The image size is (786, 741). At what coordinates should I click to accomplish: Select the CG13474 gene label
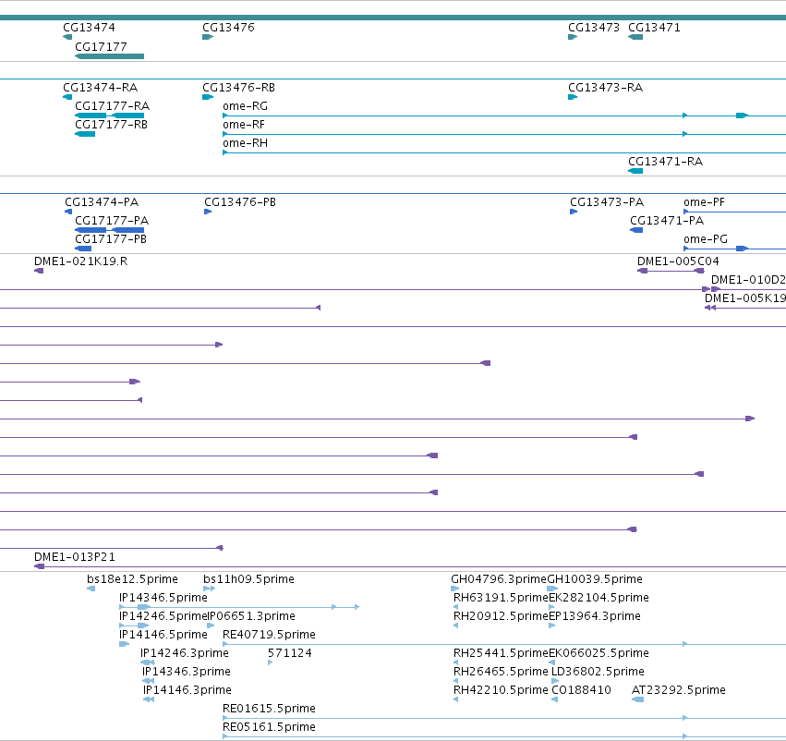[89, 28]
